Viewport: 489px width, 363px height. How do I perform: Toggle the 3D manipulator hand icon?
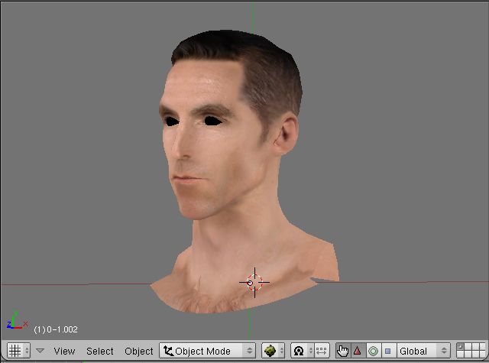tap(342, 351)
